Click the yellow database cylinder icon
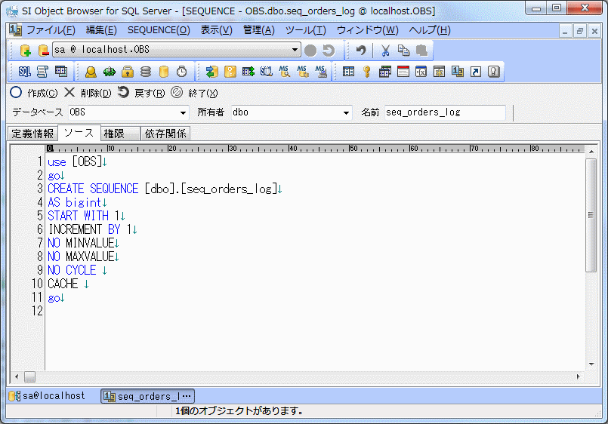This screenshot has height=424, width=608. pos(164,72)
